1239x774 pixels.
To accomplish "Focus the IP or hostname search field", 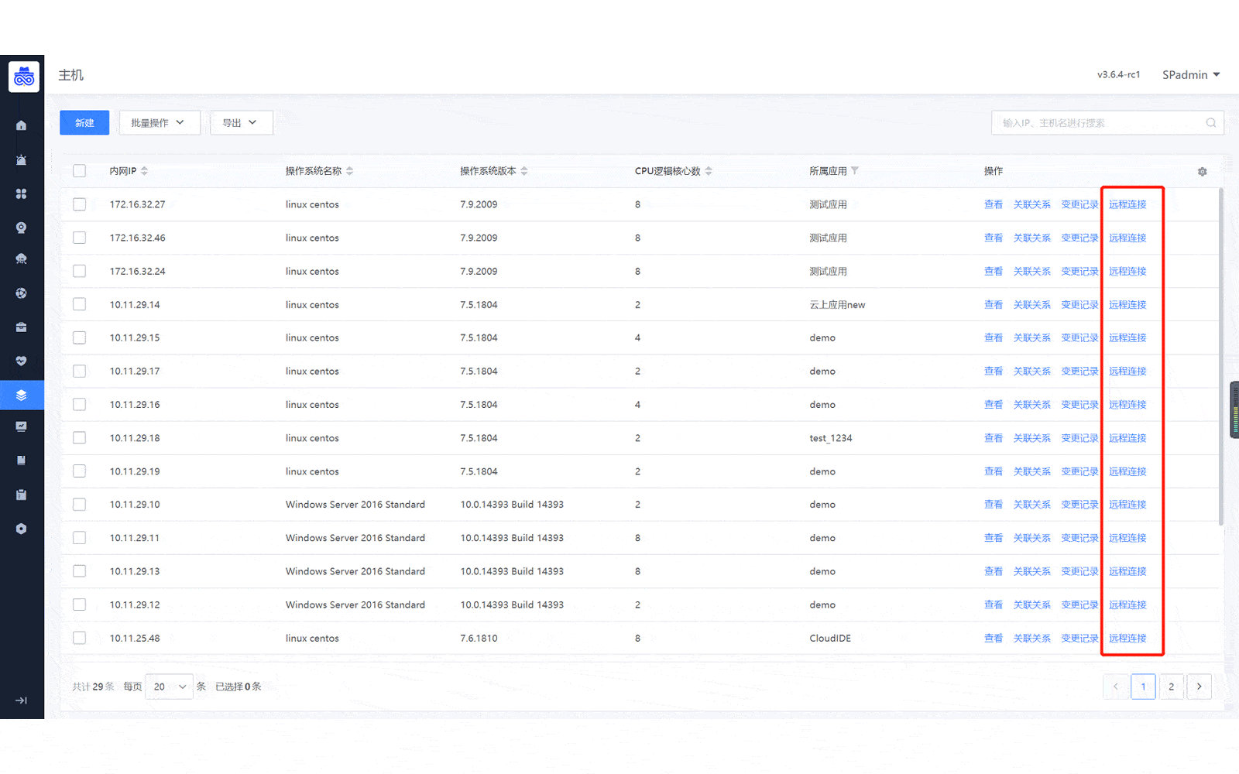I will coord(1107,123).
